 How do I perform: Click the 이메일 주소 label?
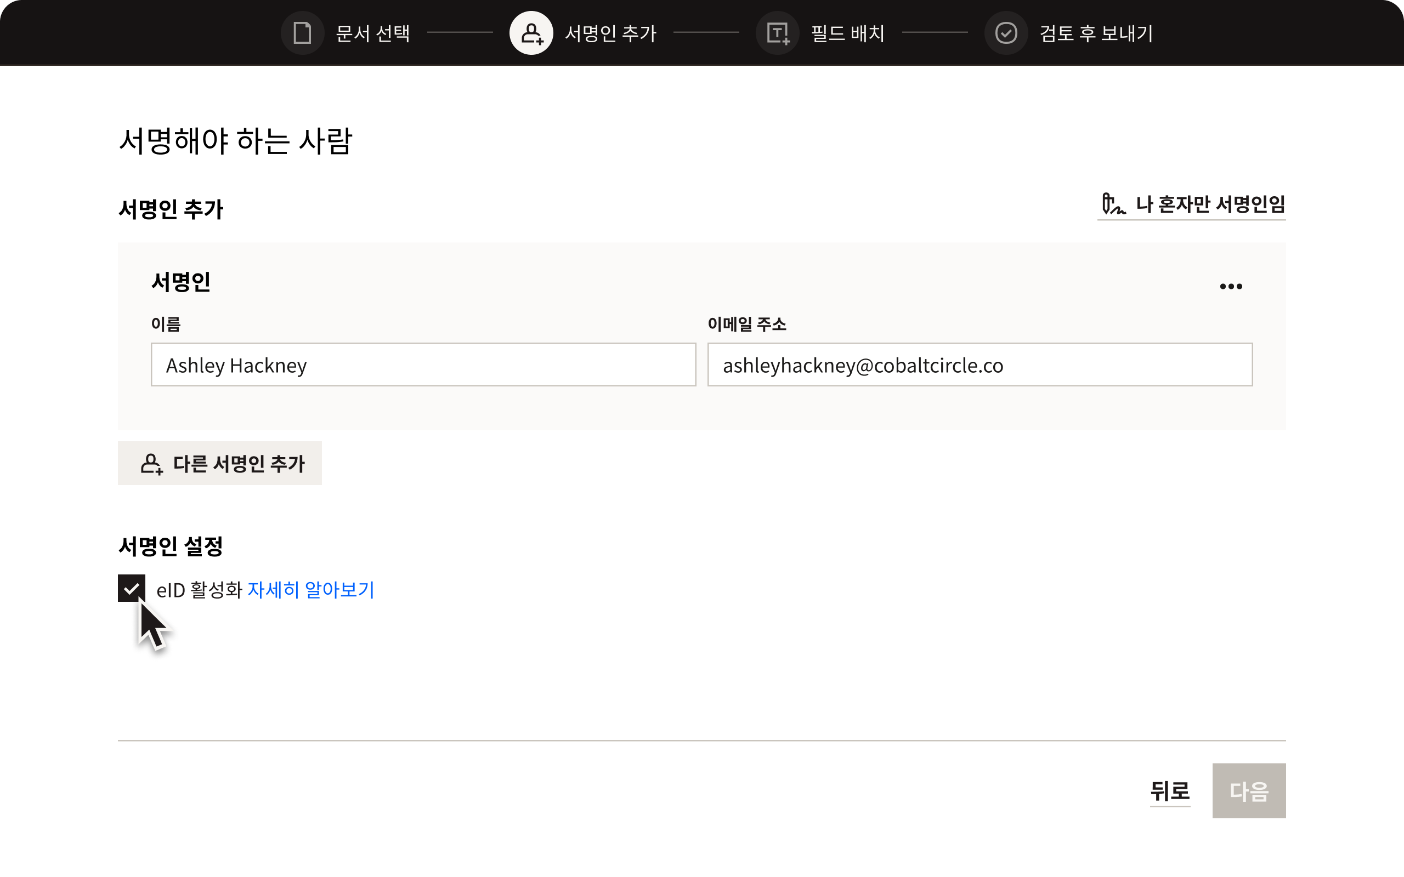[x=746, y=324]
